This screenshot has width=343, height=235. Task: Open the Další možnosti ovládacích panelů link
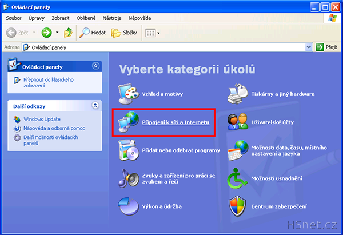tap(51, 140)
